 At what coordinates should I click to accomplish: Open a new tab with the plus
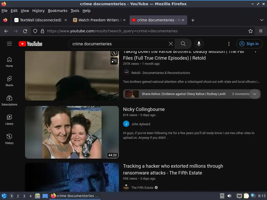tap(193, 20)
